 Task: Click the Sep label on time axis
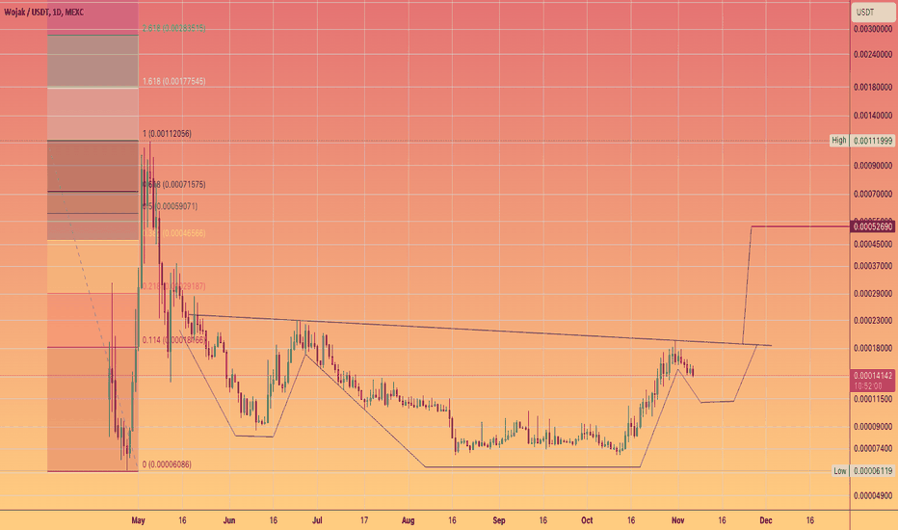[x=499, y=520]
